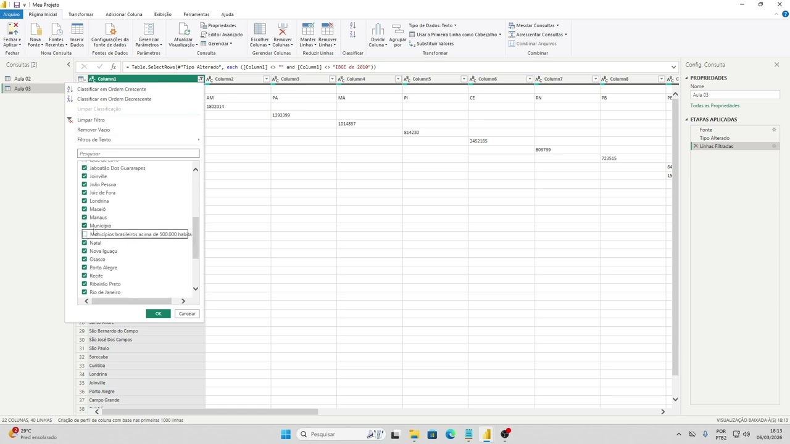
Task: Open the Fontes Recentes icon
Action: coord(56,29)
